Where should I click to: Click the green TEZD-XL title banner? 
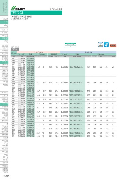click(36, 12)
